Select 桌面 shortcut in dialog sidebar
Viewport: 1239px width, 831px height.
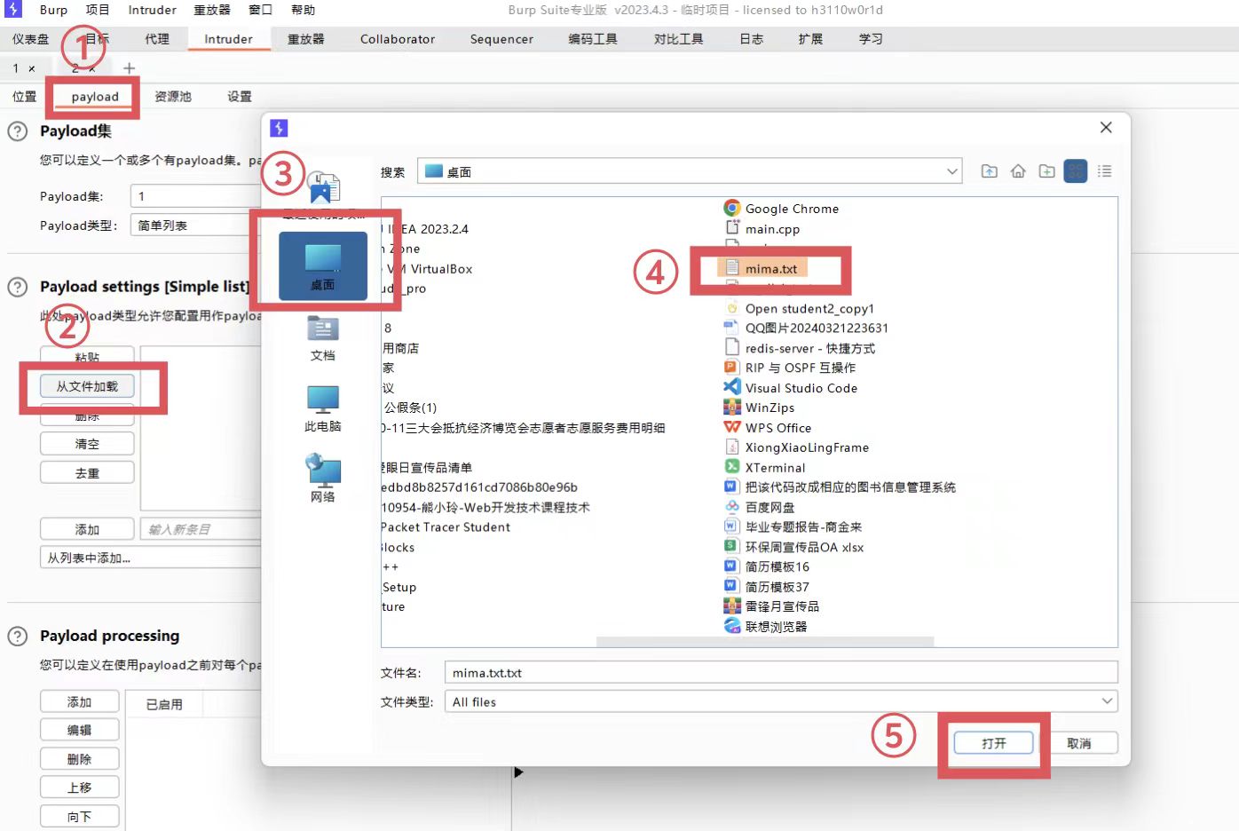(323, 265)
